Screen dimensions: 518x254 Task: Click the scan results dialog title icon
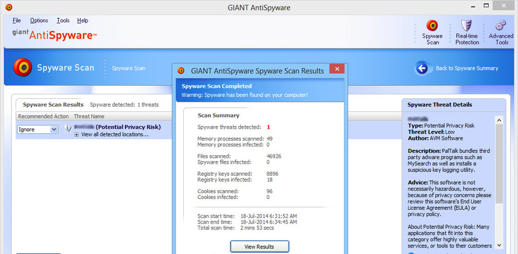181,70
